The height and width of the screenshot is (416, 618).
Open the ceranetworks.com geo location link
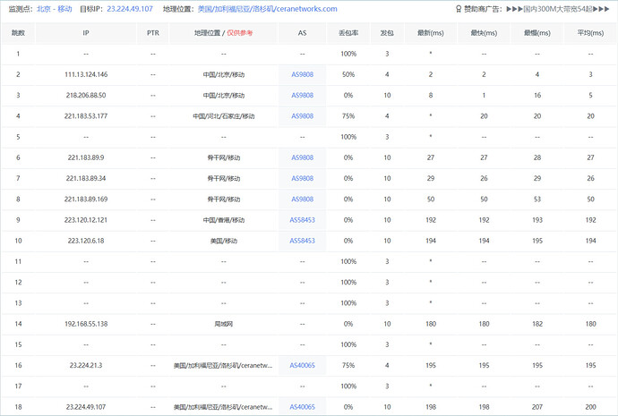tap(267, 9)
